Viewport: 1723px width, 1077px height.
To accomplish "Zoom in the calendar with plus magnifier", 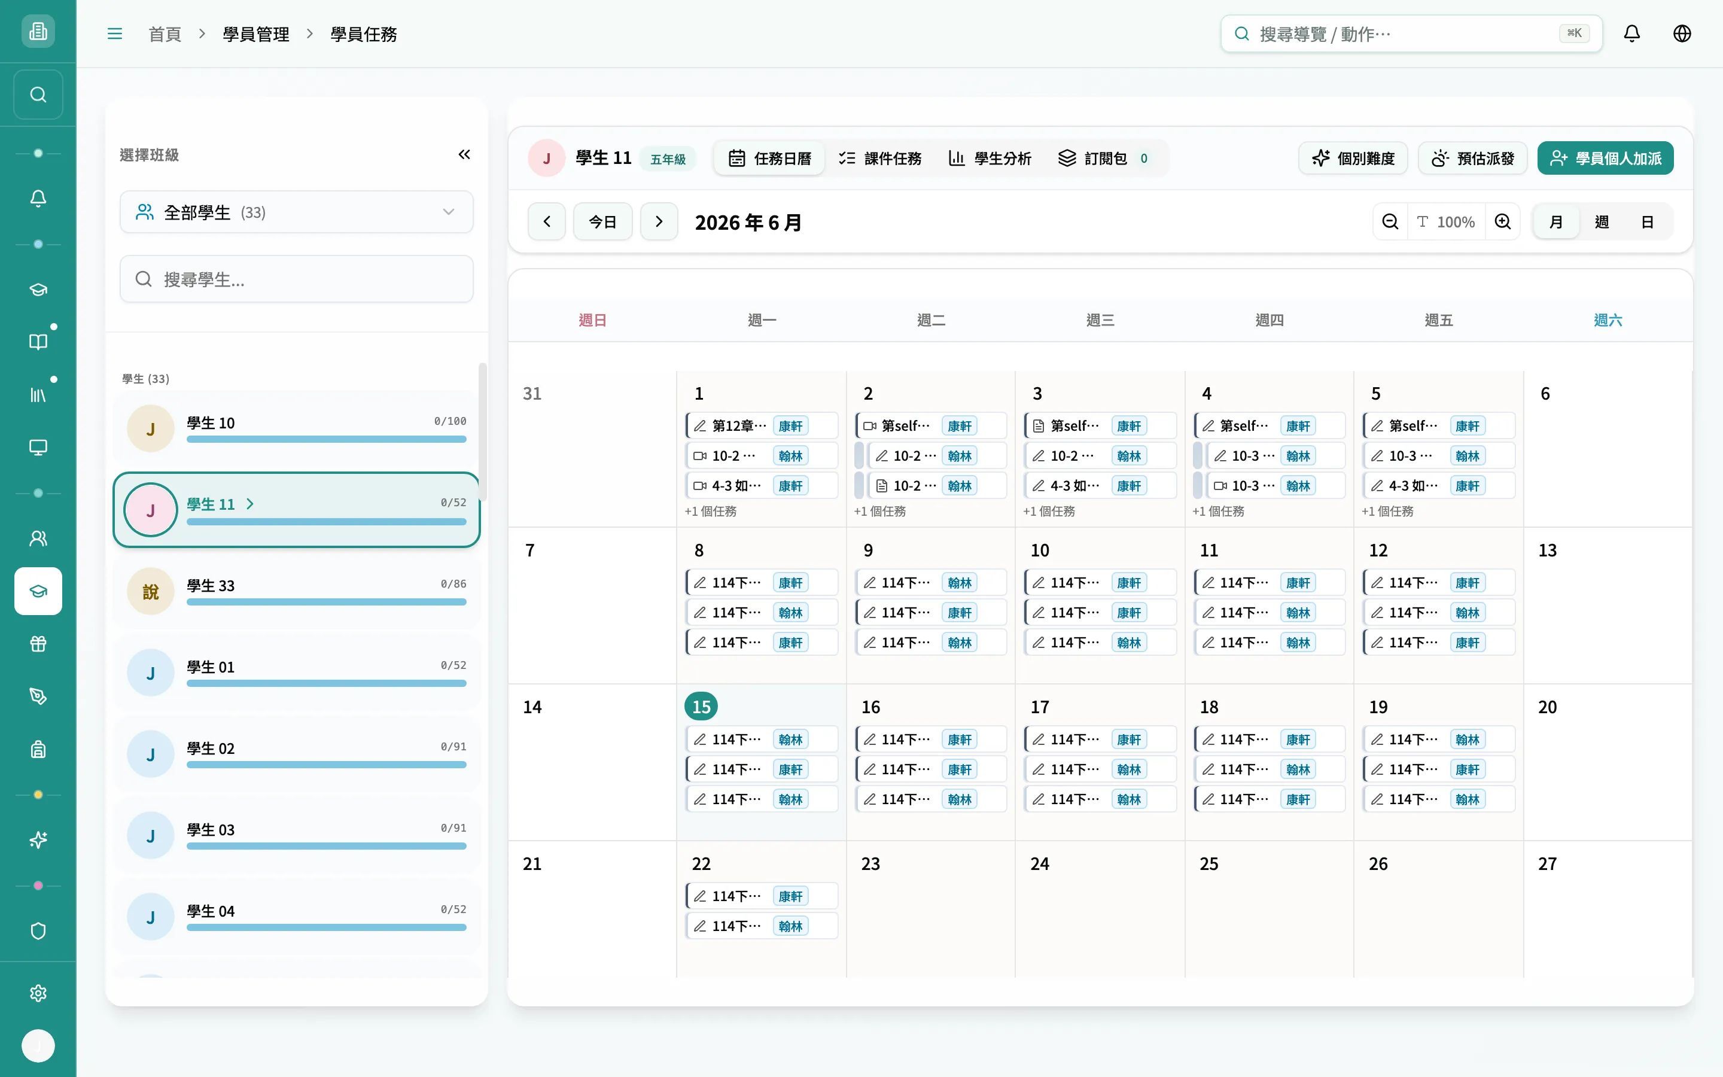I will [1503, 221].
